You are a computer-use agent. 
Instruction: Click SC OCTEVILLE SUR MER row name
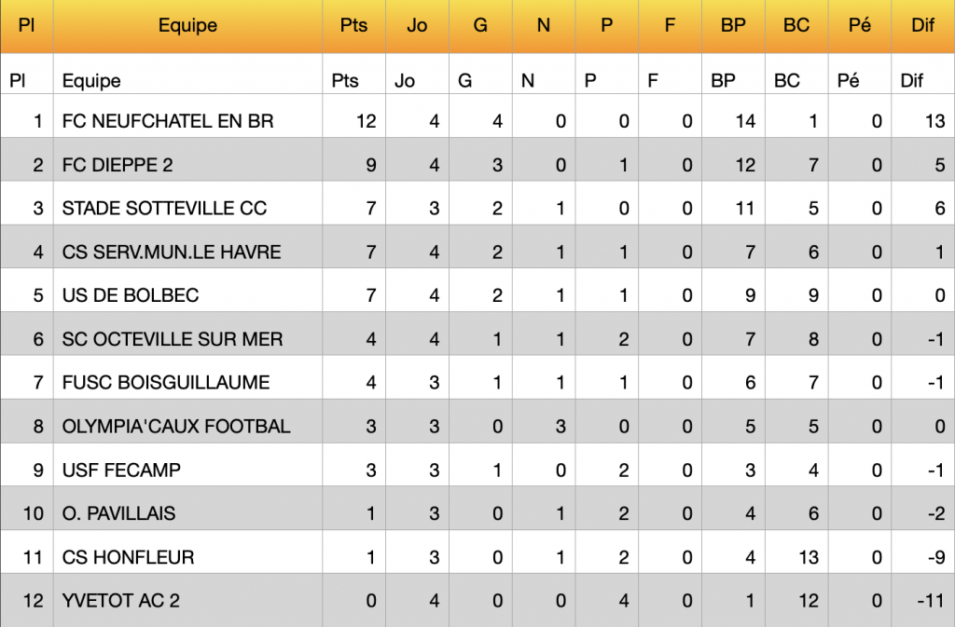(x=173, y=339)
